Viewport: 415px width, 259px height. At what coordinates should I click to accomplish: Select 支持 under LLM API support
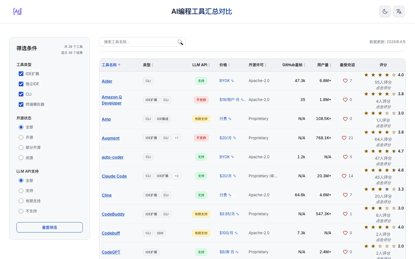[x=21, y=191]
